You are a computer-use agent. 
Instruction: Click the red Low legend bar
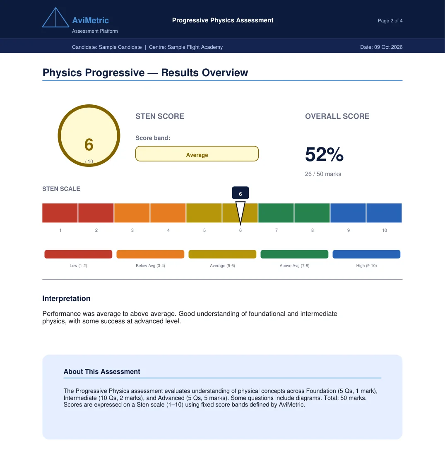tap(78, 254)
